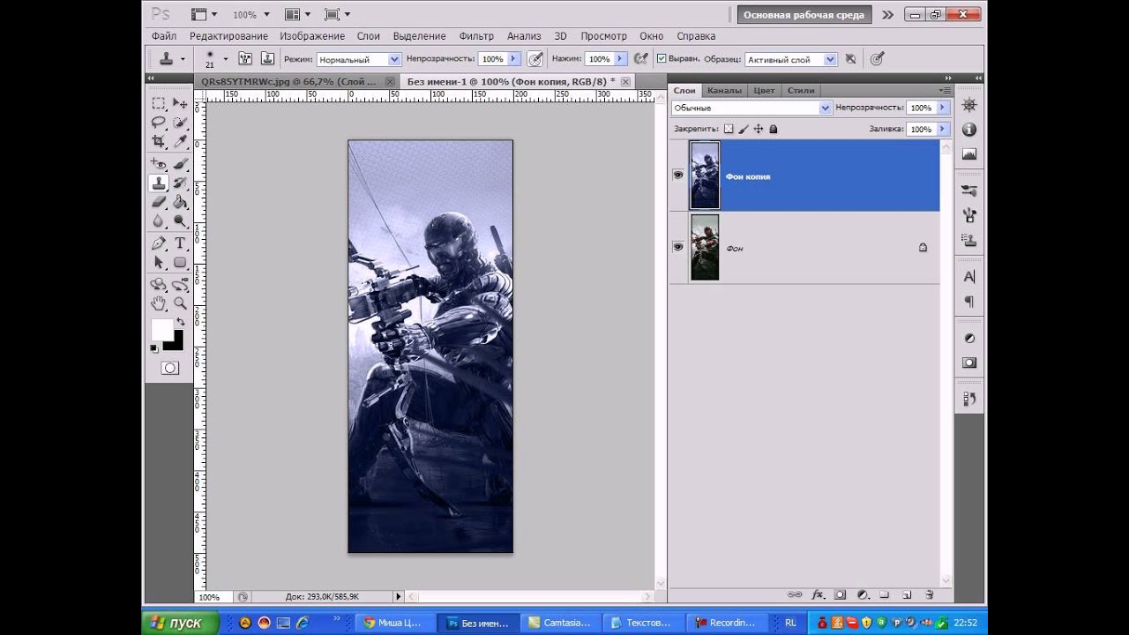Click the Фон копия layer thumbnail
1129x635 pixels.
coord(705,176)
